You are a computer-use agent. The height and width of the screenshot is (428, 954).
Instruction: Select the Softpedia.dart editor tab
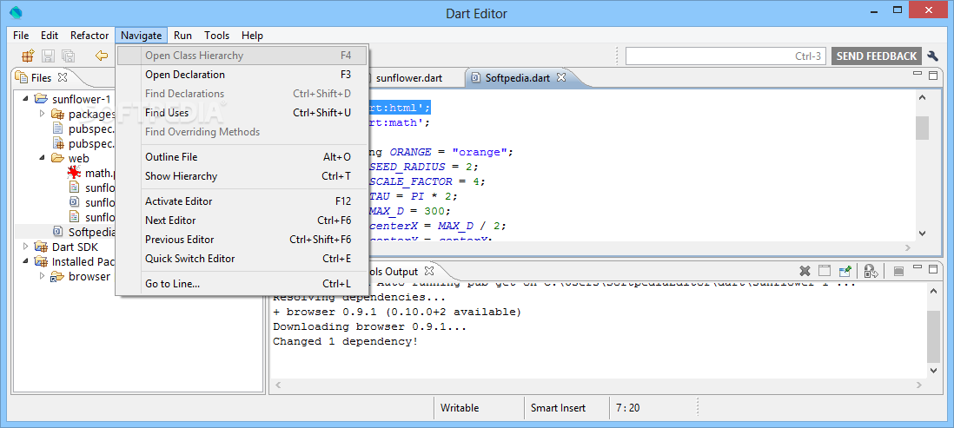click(x=518, y=78)
